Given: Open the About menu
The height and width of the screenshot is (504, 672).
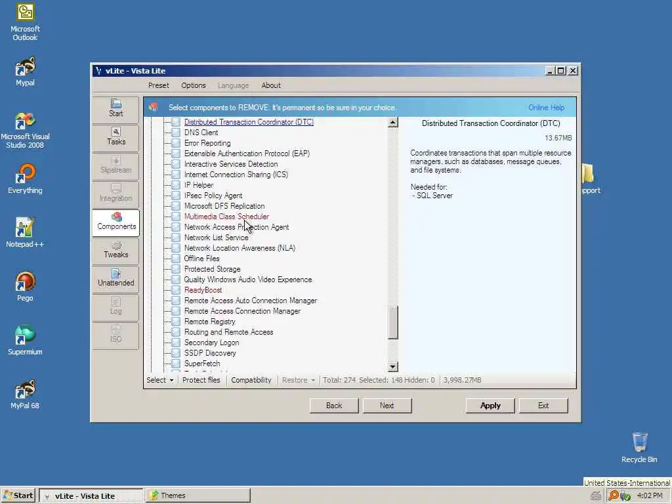Looking at the screenshot, I should point(271,85).
